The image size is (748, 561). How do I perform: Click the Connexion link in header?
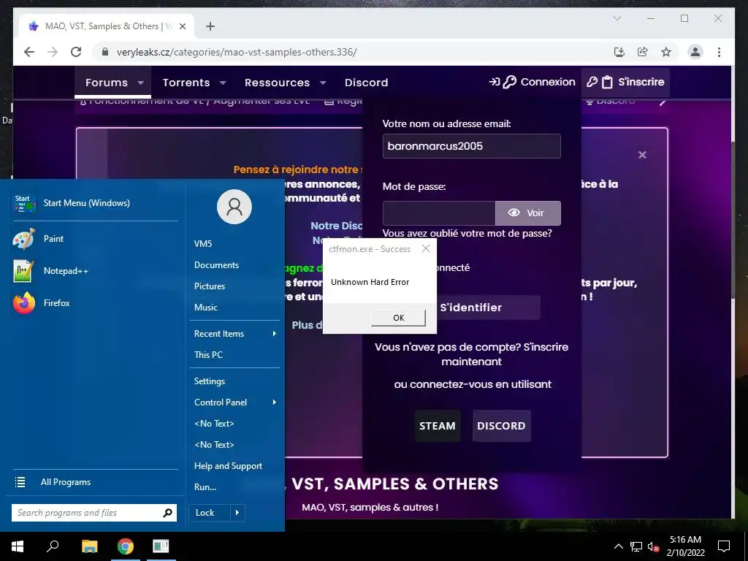coord(533,82)
